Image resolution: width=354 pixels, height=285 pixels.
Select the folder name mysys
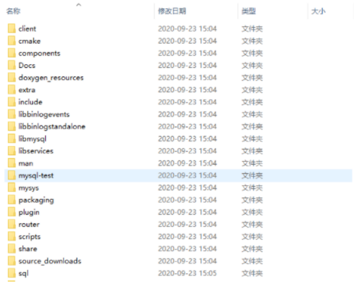click(x=29, y=188)
